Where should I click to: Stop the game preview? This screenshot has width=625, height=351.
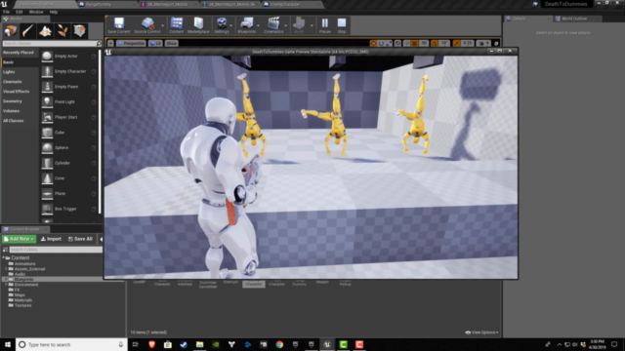click(342, 25)
